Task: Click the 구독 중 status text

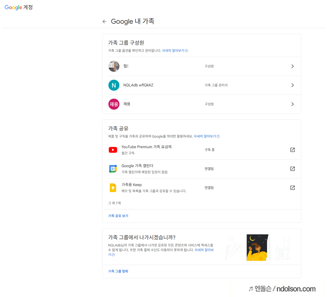Action: pyautogui.click(x=209, y=150)
